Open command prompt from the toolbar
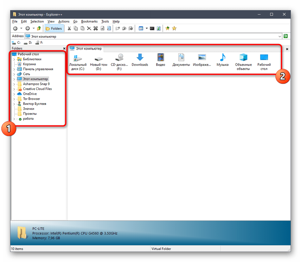The image size is (301, 262). [152, 29]
